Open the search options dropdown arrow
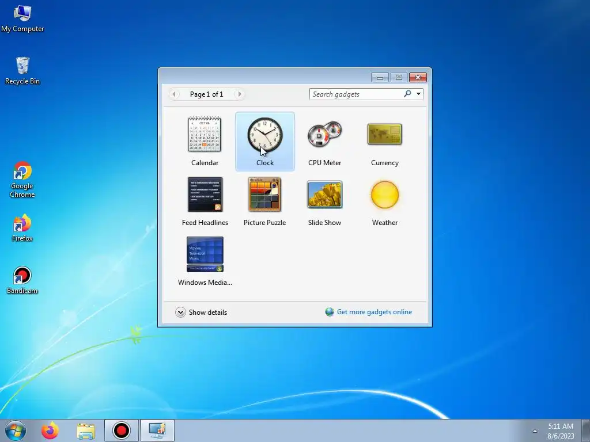The width and height of the screenshot is (590, 442). pos(418,94)
